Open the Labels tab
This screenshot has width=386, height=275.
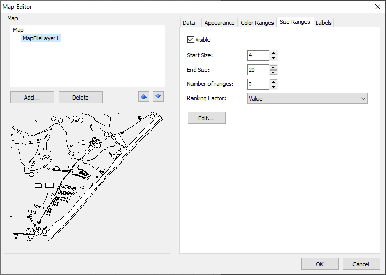pos(324,23)
